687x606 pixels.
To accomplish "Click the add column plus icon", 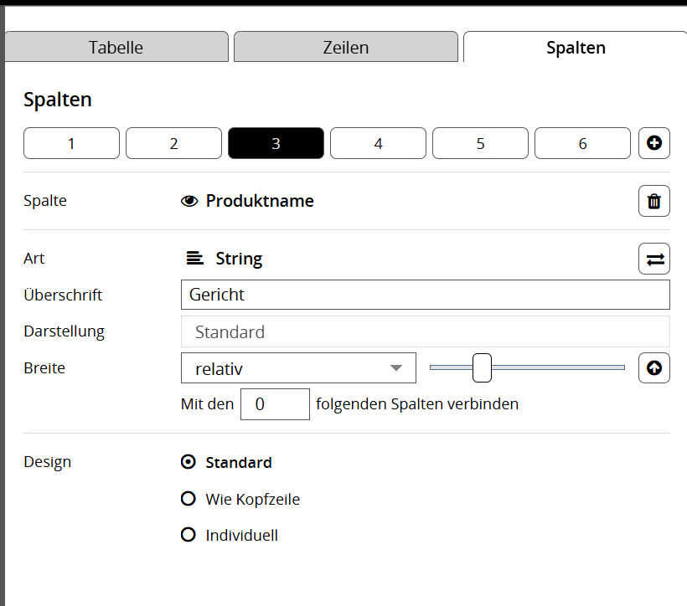I will point(654,143).
